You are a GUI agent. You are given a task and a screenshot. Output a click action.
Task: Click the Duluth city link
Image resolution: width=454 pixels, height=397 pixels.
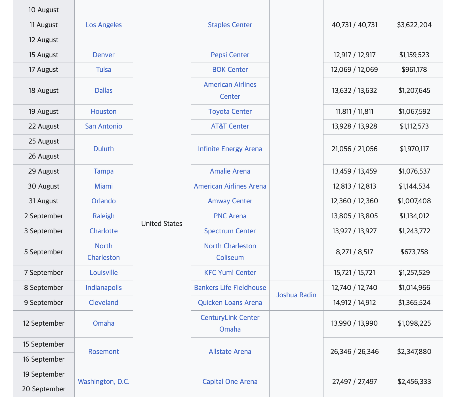coord(104,149)
